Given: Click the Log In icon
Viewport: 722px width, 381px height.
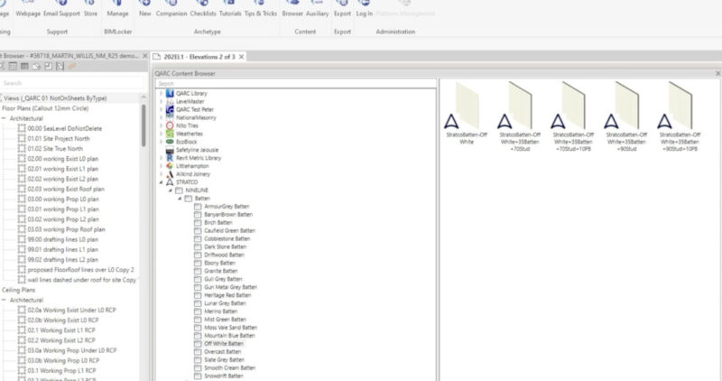Looking at the screenshot, I should point(365,9).
